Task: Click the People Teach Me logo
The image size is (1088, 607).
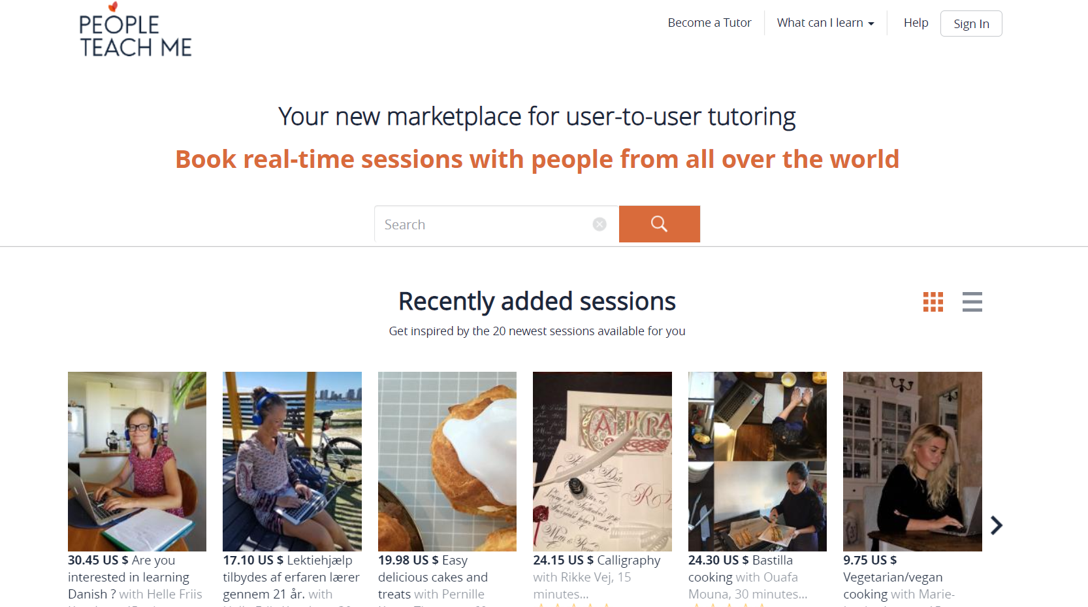Action: (x=135, y=30)
